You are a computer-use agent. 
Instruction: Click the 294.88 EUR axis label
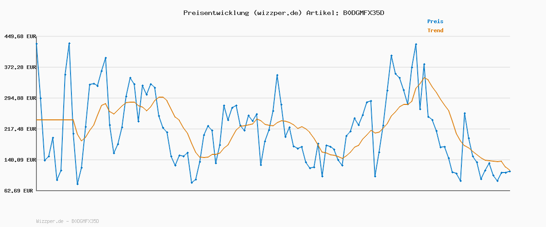(x=20, y=98)
